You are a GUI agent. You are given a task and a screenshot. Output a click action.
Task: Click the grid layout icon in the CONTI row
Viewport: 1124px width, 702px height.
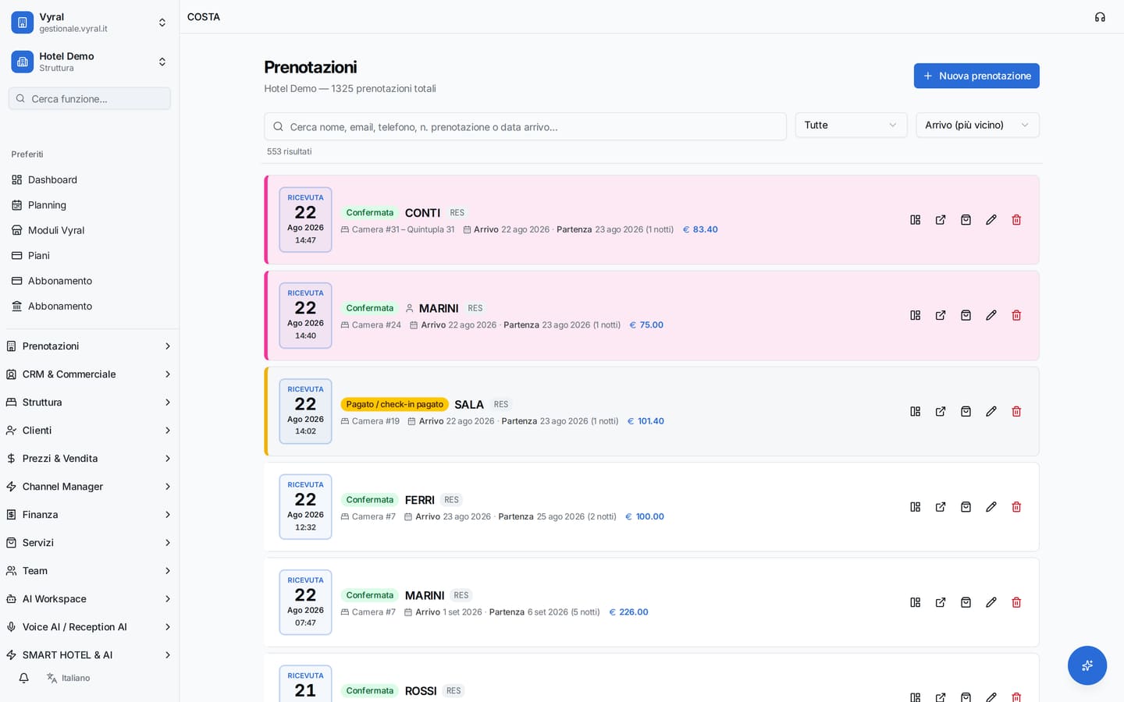tap(916, 220)
